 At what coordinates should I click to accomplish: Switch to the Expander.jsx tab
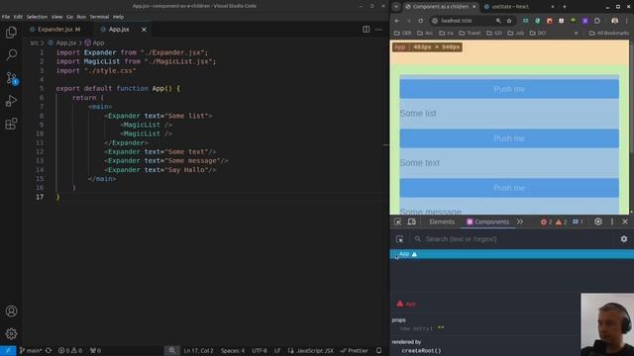[x=55, y=30]
